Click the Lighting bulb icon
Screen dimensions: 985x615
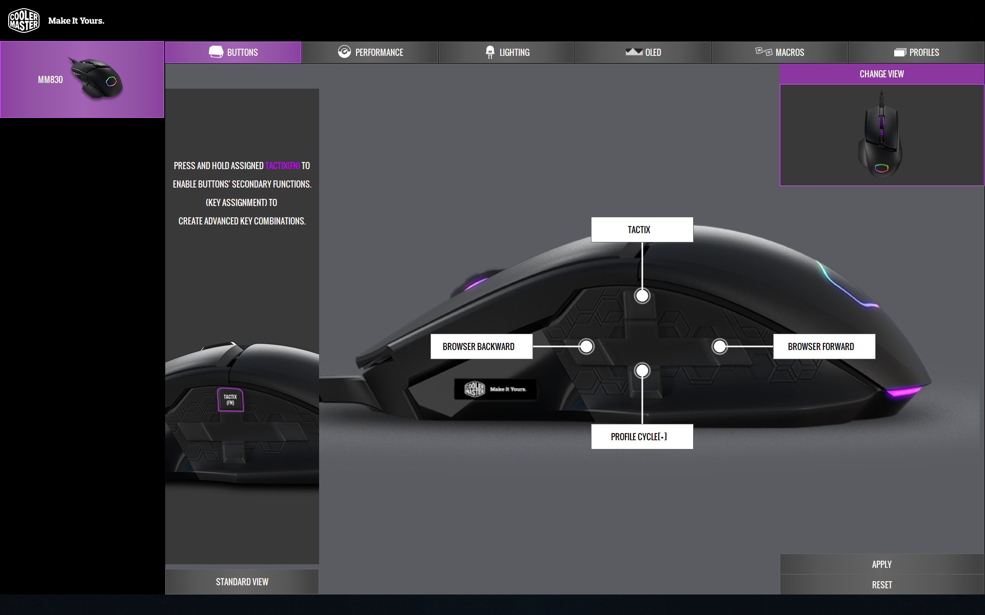[490, 52]
